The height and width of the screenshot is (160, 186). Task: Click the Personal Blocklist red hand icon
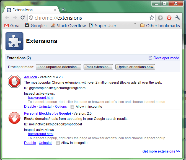[14, 118]
